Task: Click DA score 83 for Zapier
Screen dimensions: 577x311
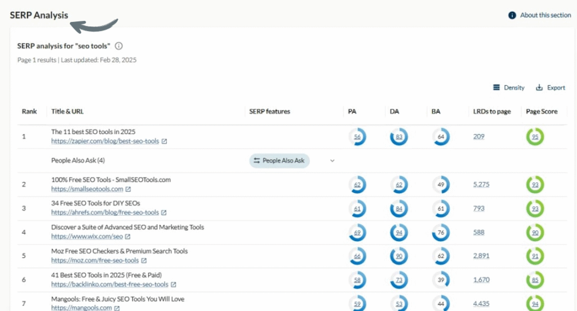Action: [x=399, y=137]
